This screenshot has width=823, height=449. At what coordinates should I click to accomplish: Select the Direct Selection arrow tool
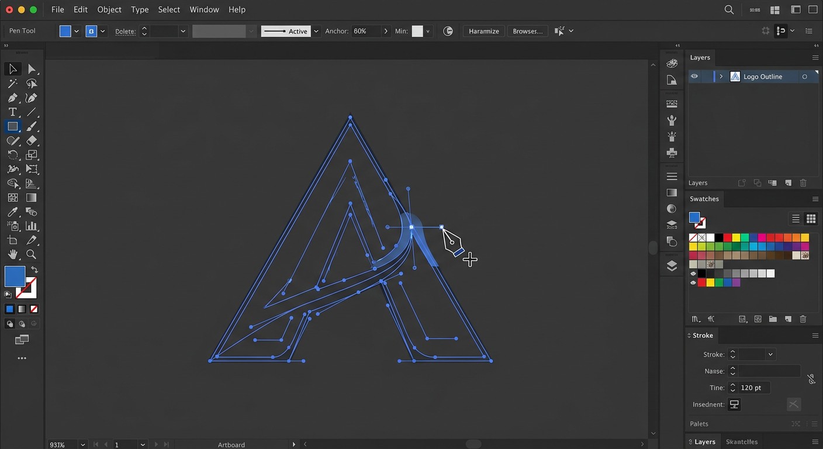(x=32, y=69)
